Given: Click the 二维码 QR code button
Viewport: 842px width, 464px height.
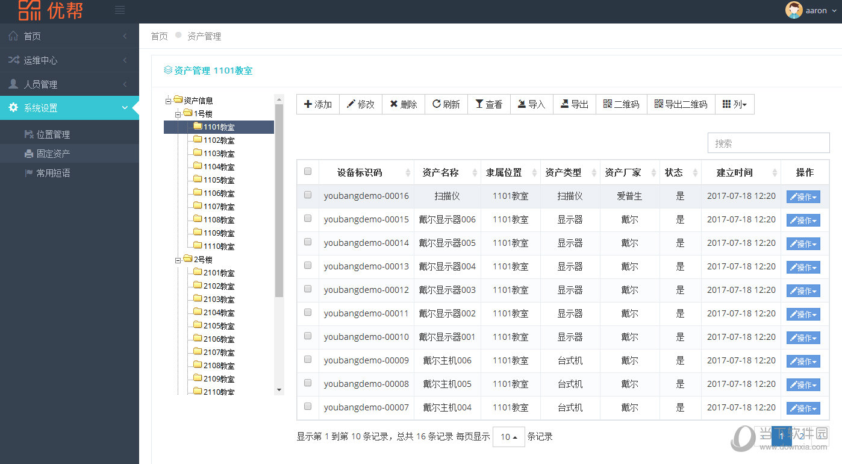Looking at the screenshot, I should pyautogui.click(x=622, y=104).
